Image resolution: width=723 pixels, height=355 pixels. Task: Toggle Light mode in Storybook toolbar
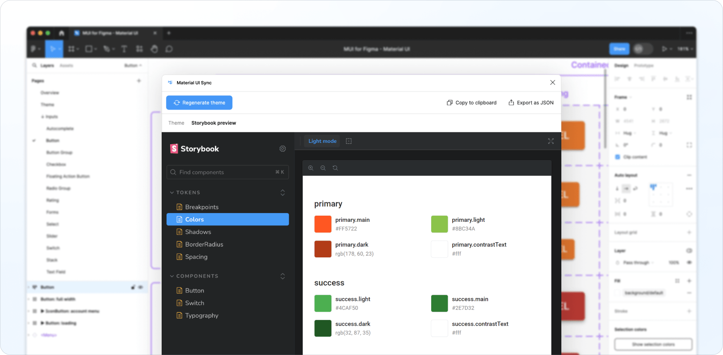click(322, 141)
